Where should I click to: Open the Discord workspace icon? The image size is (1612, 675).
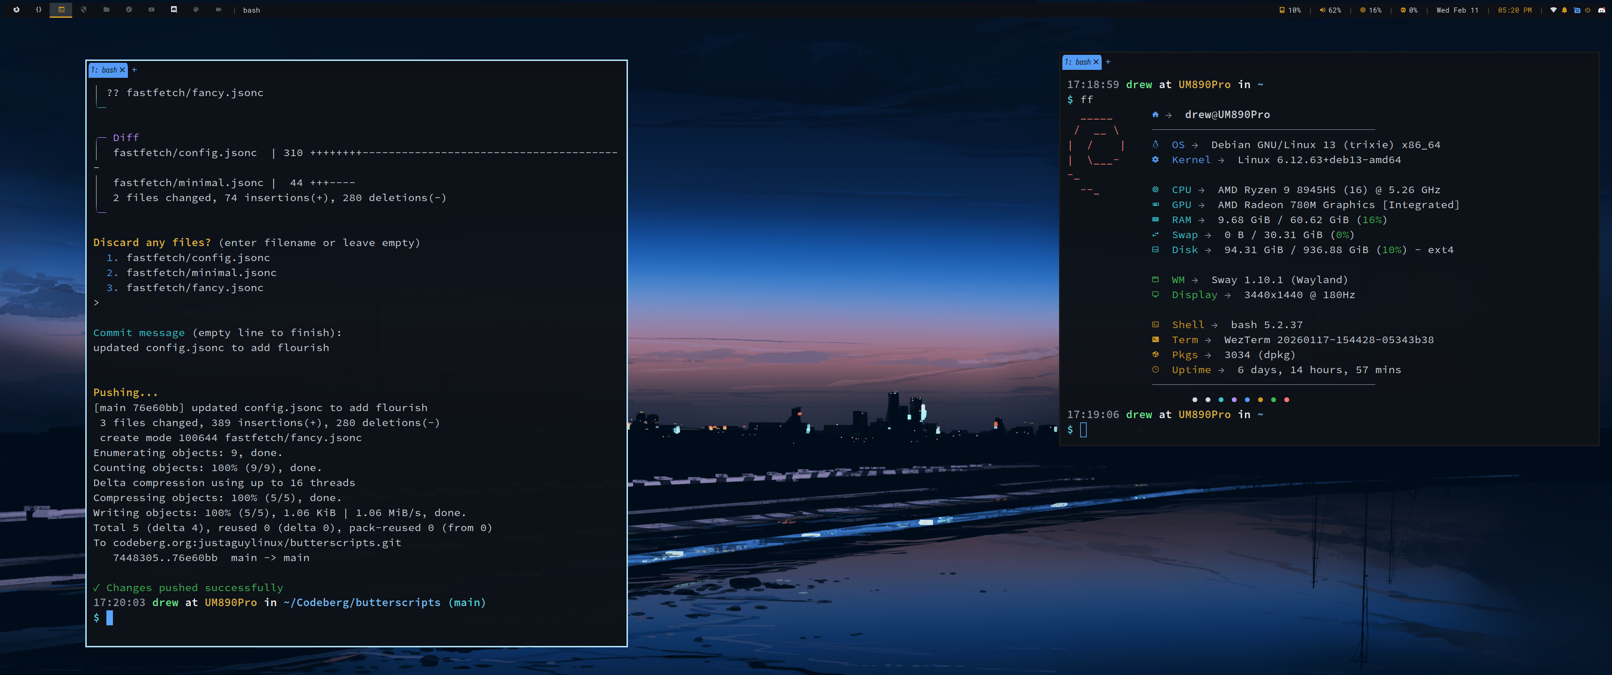[x=174, y=9]
